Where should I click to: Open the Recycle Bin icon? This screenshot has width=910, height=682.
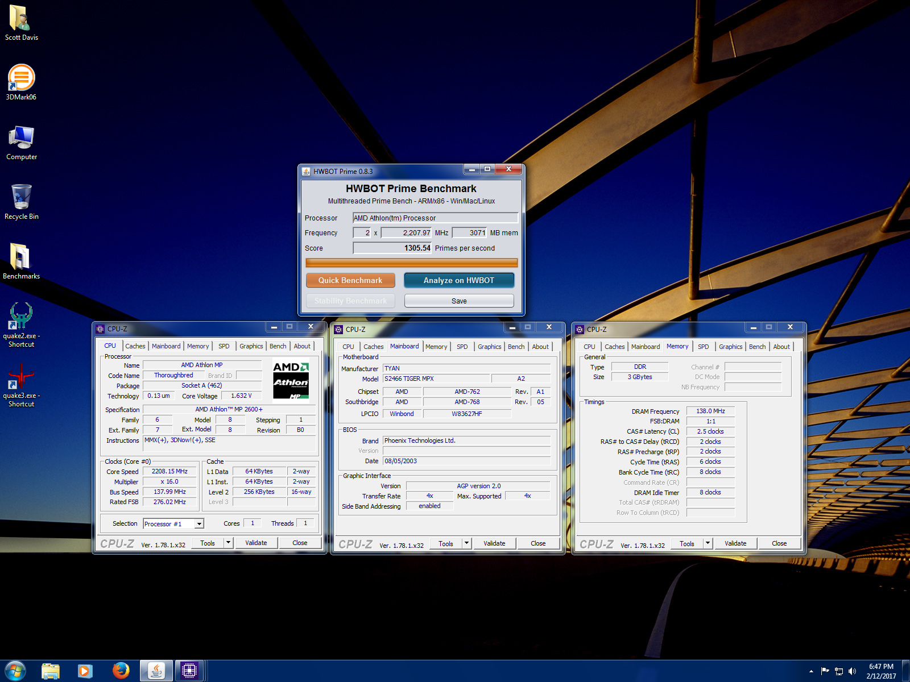22,197
